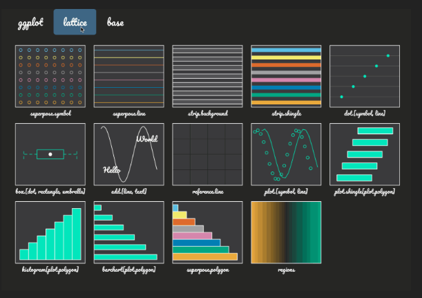The image size is (422, 298).
Task: Choose the superpose.polygon colored bars tile
Action: click(207, 232)
